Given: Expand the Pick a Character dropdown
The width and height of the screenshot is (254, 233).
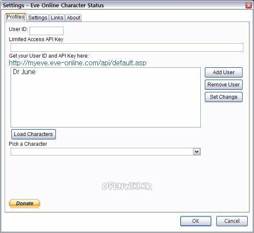Looking at the screenshot, I should 197,152.
